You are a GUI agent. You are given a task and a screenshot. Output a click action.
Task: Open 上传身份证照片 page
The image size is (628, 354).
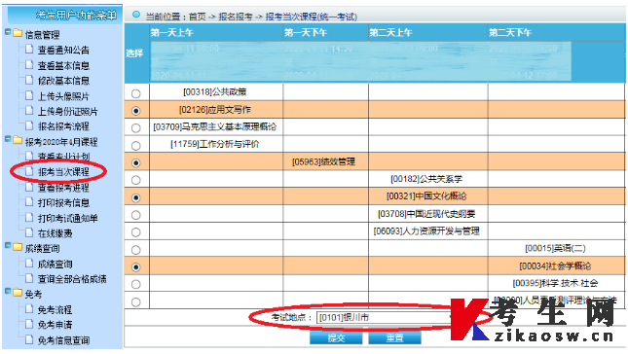tap(68, 111)
